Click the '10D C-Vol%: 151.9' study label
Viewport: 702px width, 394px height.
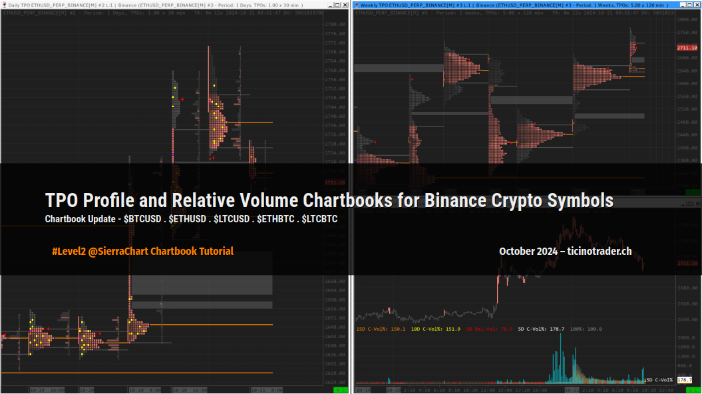(436, 329)
